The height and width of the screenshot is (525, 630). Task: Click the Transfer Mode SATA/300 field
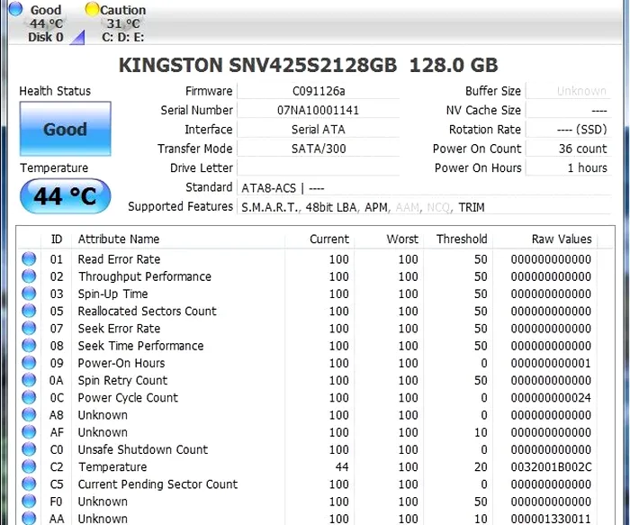pos(319,149)
